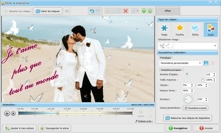Open the Paramètres personnalisés preset dropdown
The image size is (221, 133).
click(181, 63)
